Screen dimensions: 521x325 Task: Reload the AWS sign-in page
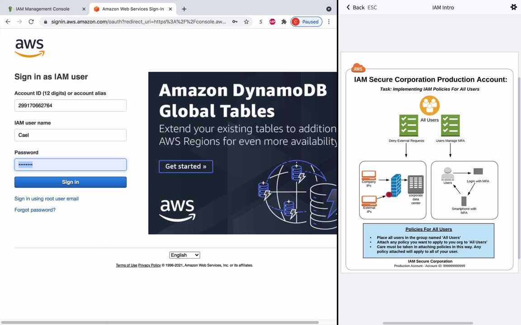pos(31,22)
